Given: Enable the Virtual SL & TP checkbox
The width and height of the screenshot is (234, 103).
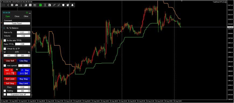Looking at the screenshot, I should click(x=5, y=49).
